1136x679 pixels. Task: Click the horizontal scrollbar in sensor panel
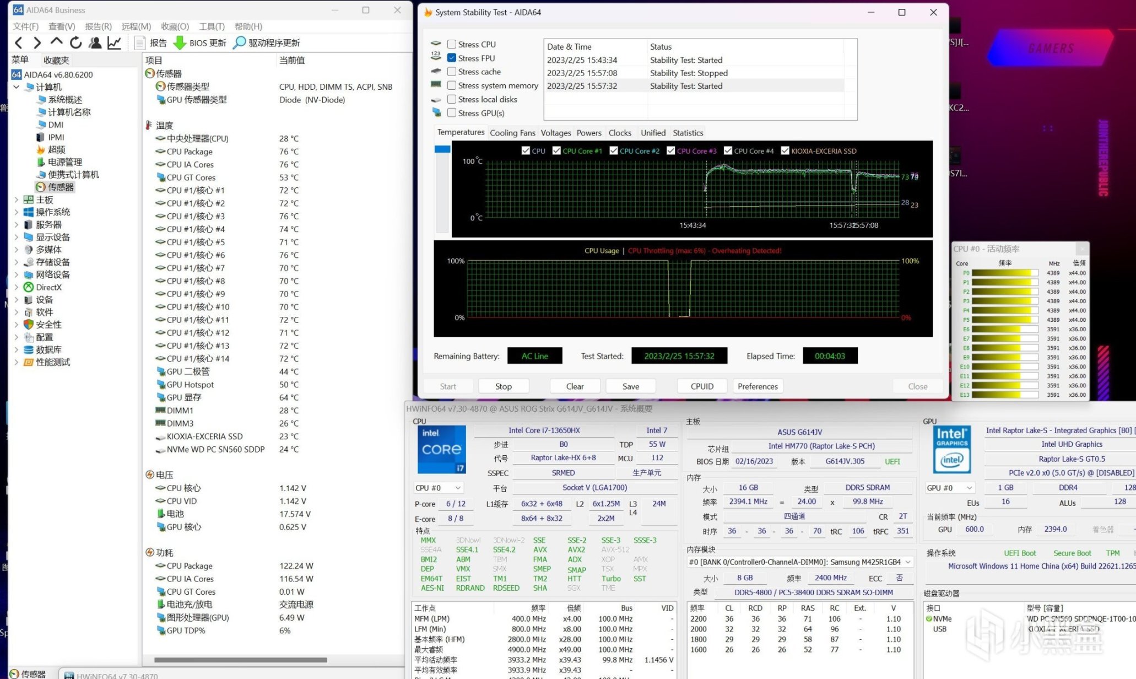pos(241,660)
